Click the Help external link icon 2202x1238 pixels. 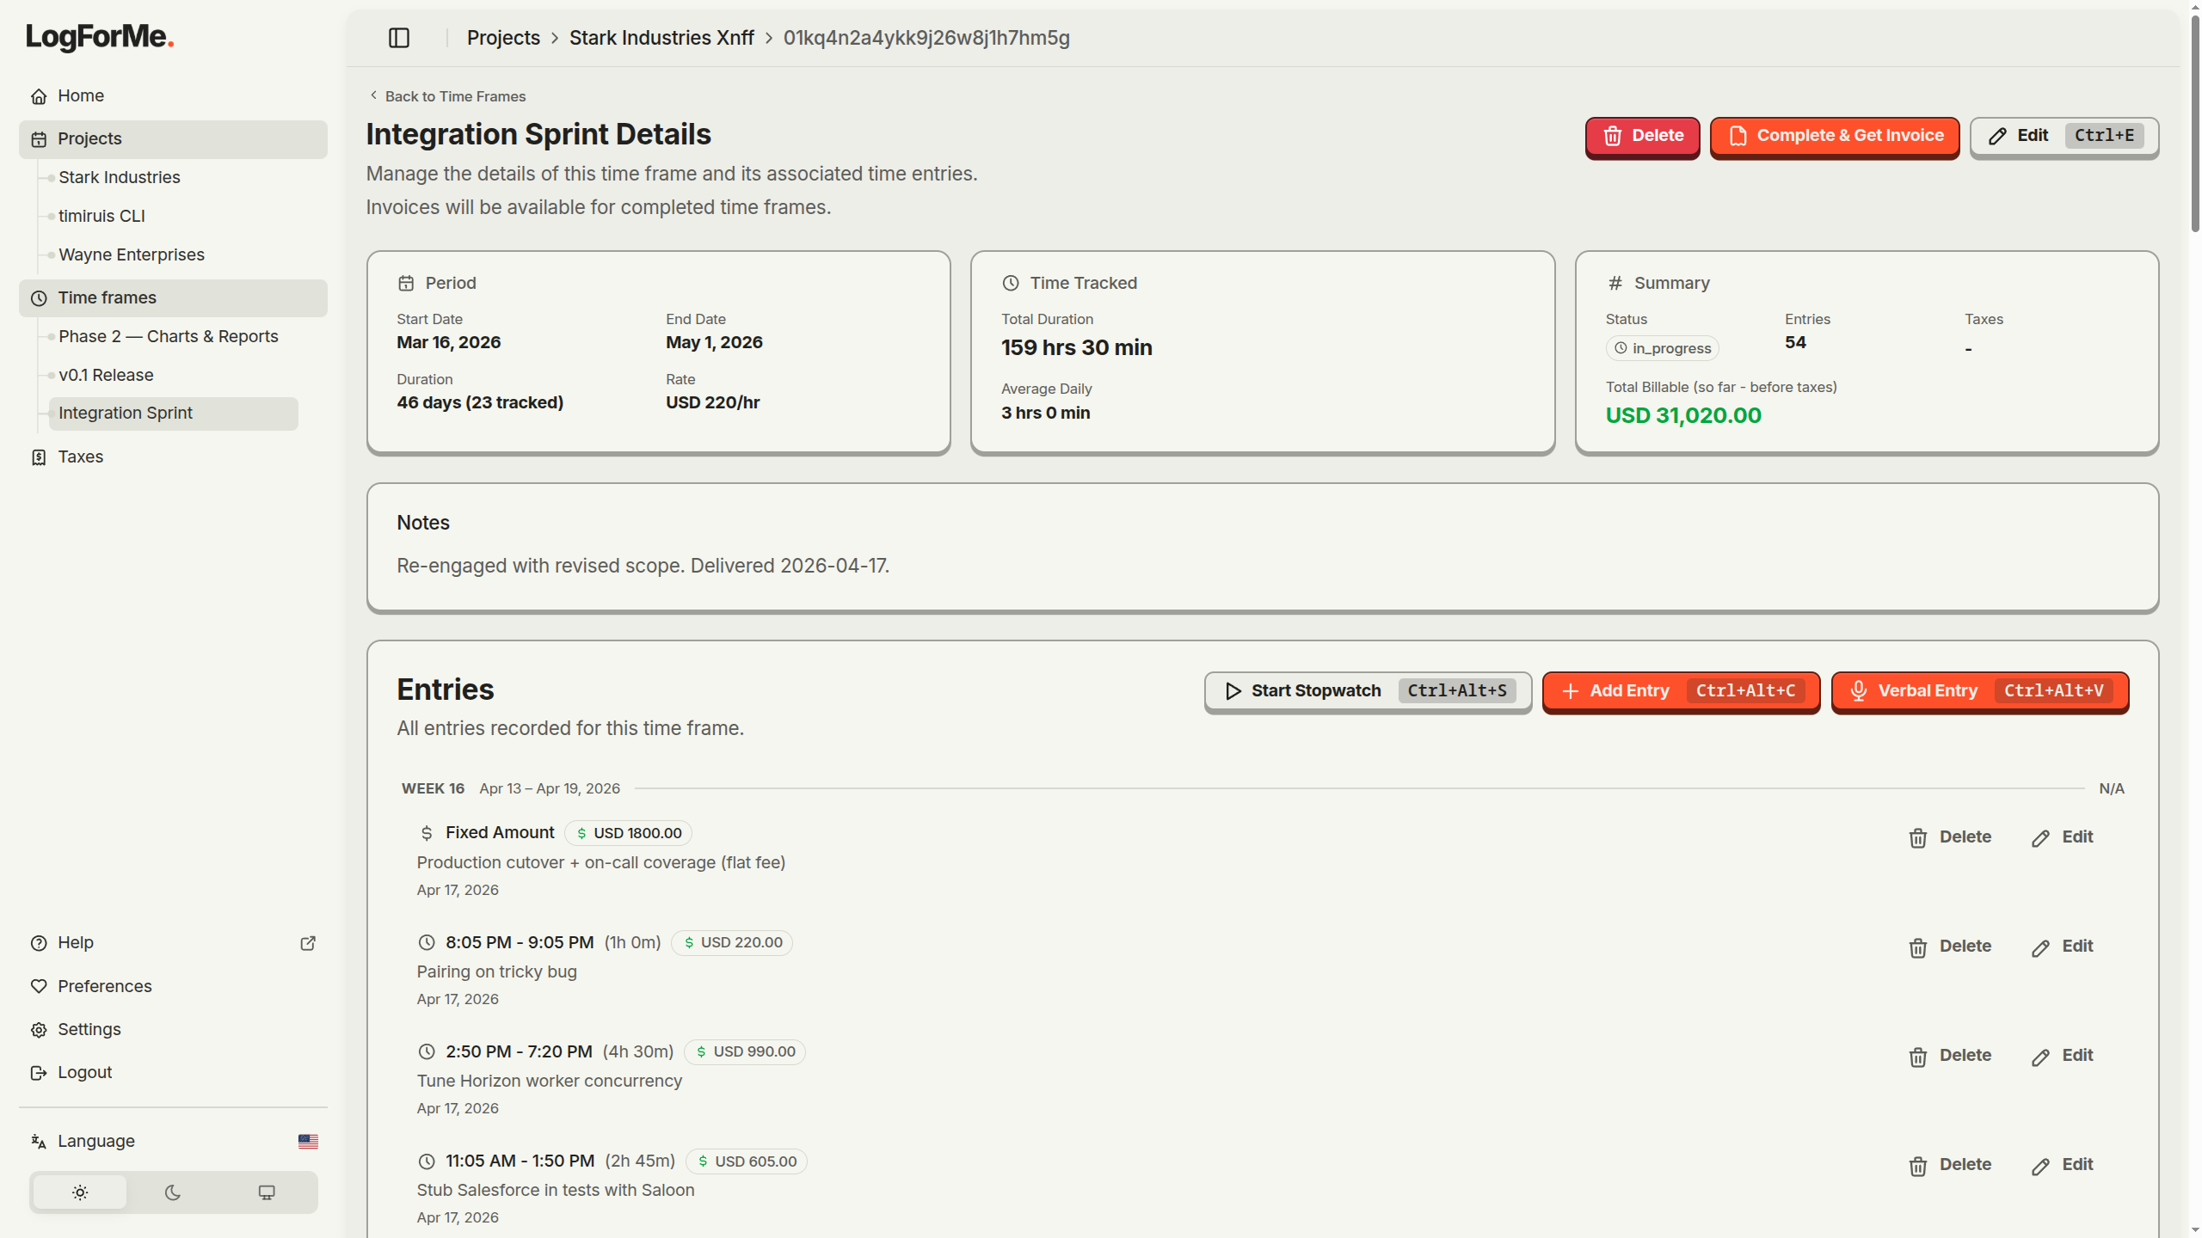click(308, 943)
